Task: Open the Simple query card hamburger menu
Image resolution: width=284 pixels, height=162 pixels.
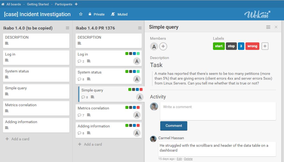Action: tap(268, 27)
